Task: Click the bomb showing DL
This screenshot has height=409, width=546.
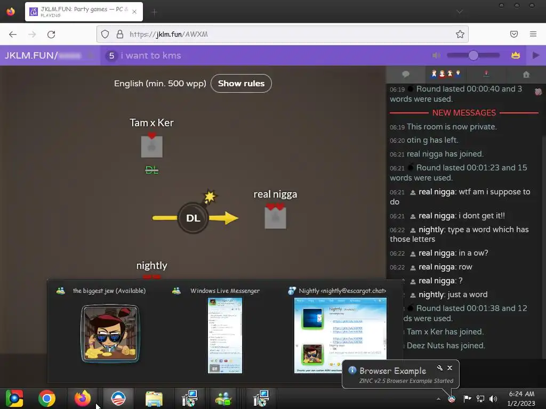Action: point(193,218)
